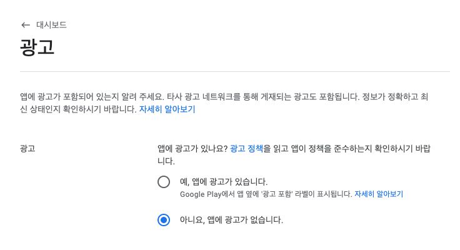Click the large 광고 page heading
Screen dimensions: 460x250
pos(37,47)
